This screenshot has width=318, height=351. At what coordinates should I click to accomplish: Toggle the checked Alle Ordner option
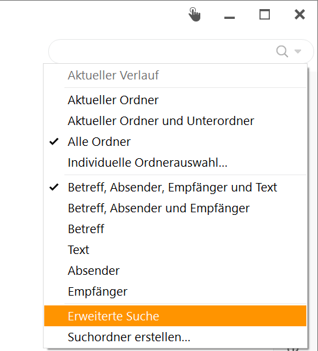click(175, 142)
